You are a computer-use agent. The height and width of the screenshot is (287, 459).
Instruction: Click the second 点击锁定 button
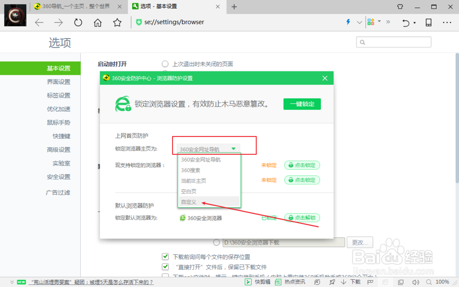click(302, 180)
